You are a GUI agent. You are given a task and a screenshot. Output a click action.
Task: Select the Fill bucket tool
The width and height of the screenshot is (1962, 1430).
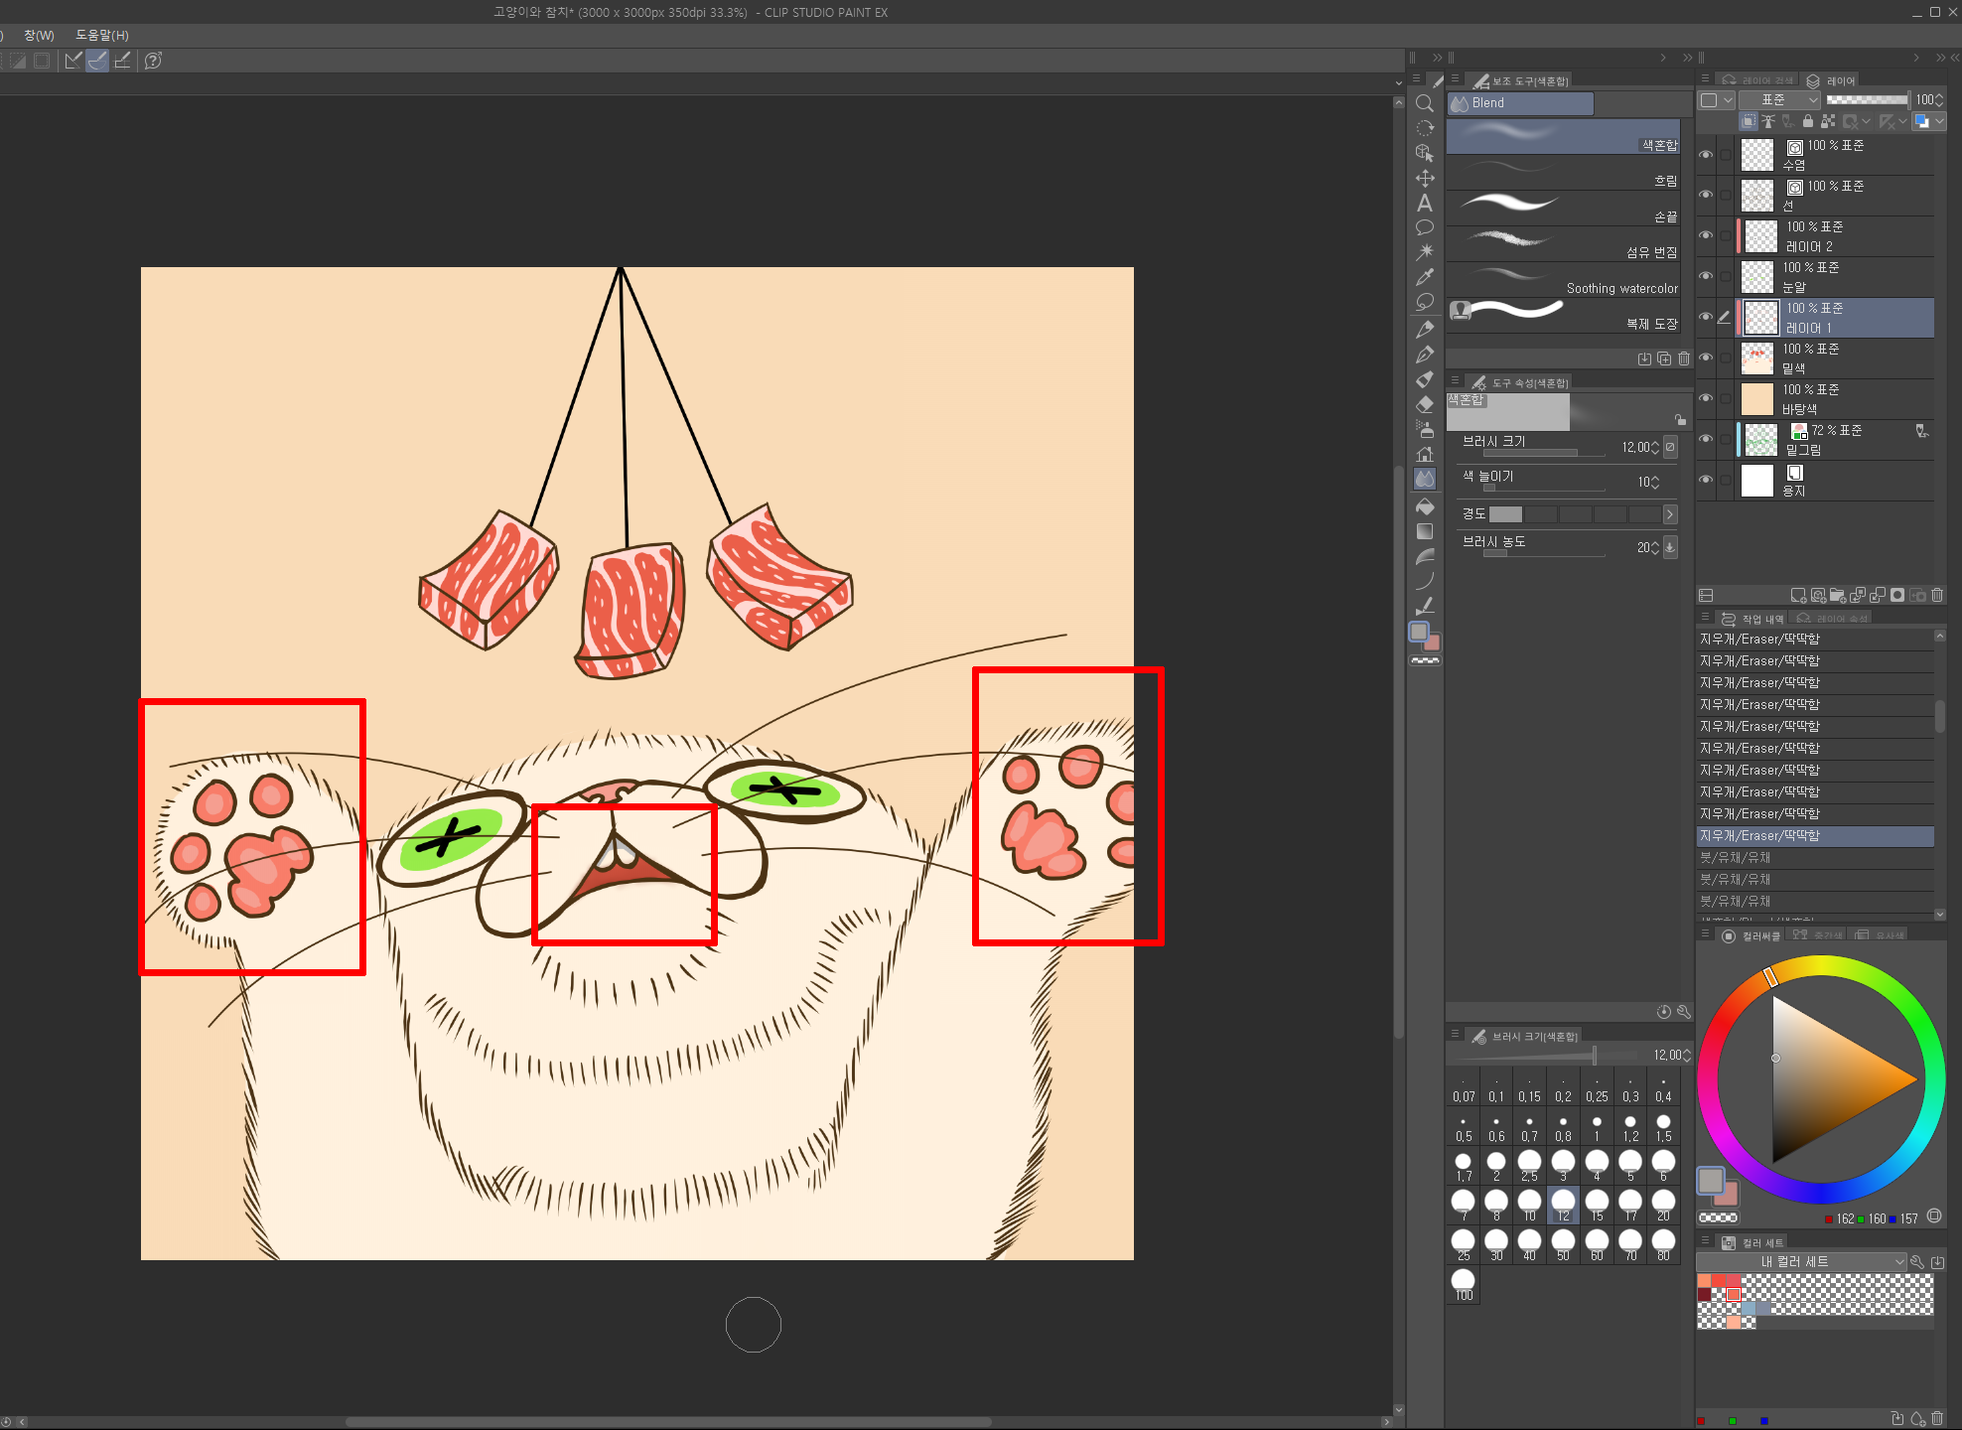[x=1425, y=506]
